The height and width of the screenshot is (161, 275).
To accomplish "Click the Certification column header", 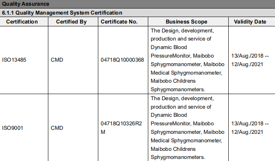I will point(22,22).
